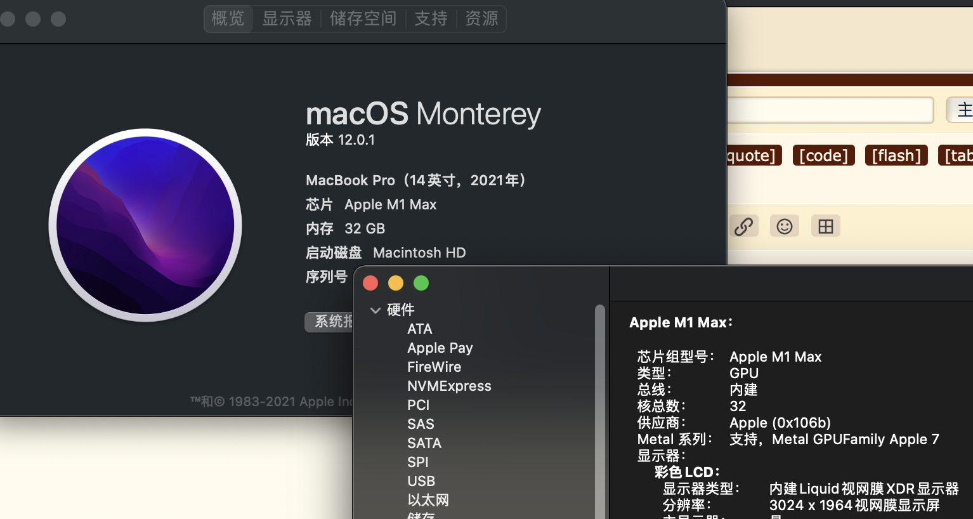Viewport: 973px width, 519px height.
Task: Select the 支持 tab
Action: 431,18
